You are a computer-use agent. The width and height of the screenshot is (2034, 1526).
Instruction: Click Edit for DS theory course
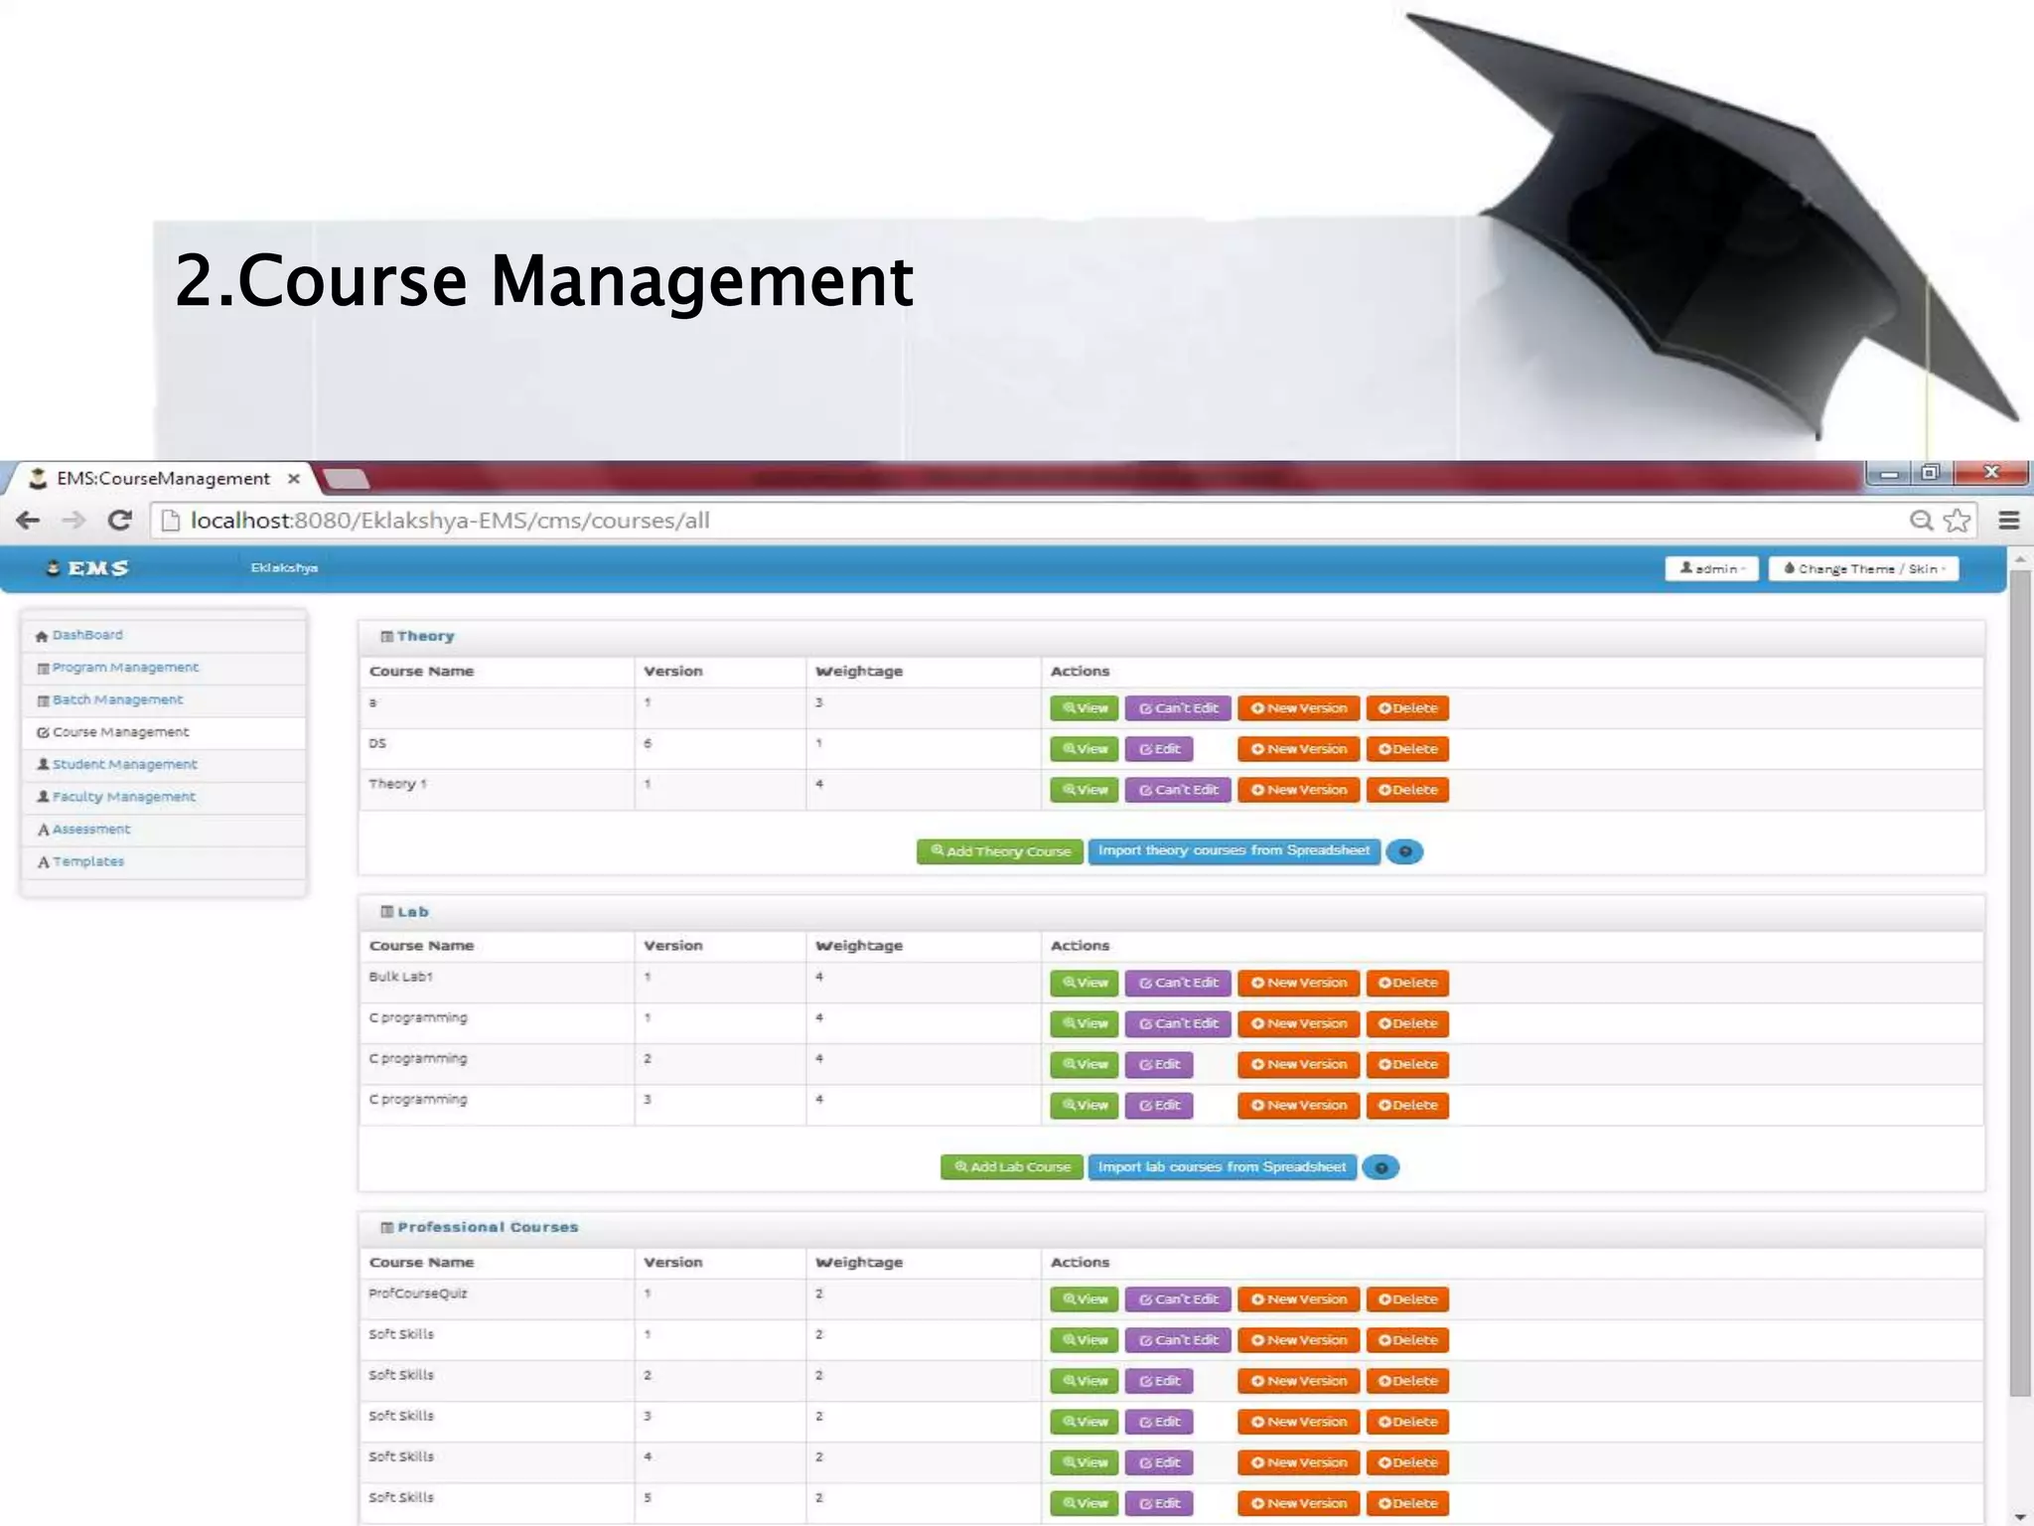point(1159,749)
